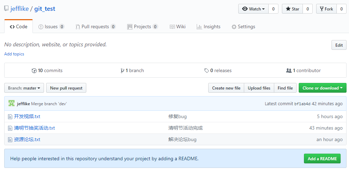Image resolution: width=349 pixels, height=170 pixels.
Task: Click the file icon for 开发视频.txt
Action: click(x=10, y=116)
